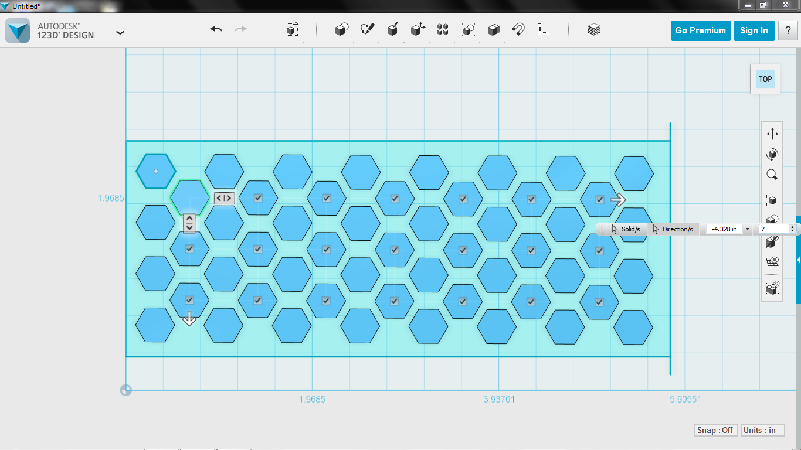Change the Units : in button
This screenshot has width=801, height=450.
click(763, 430)
